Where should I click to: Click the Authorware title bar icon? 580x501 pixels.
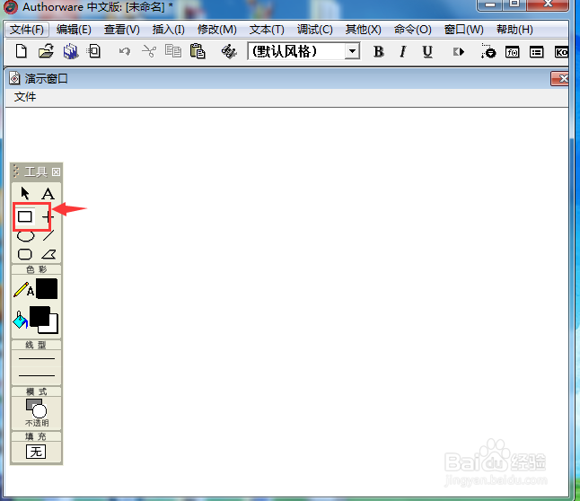[11, 6]
